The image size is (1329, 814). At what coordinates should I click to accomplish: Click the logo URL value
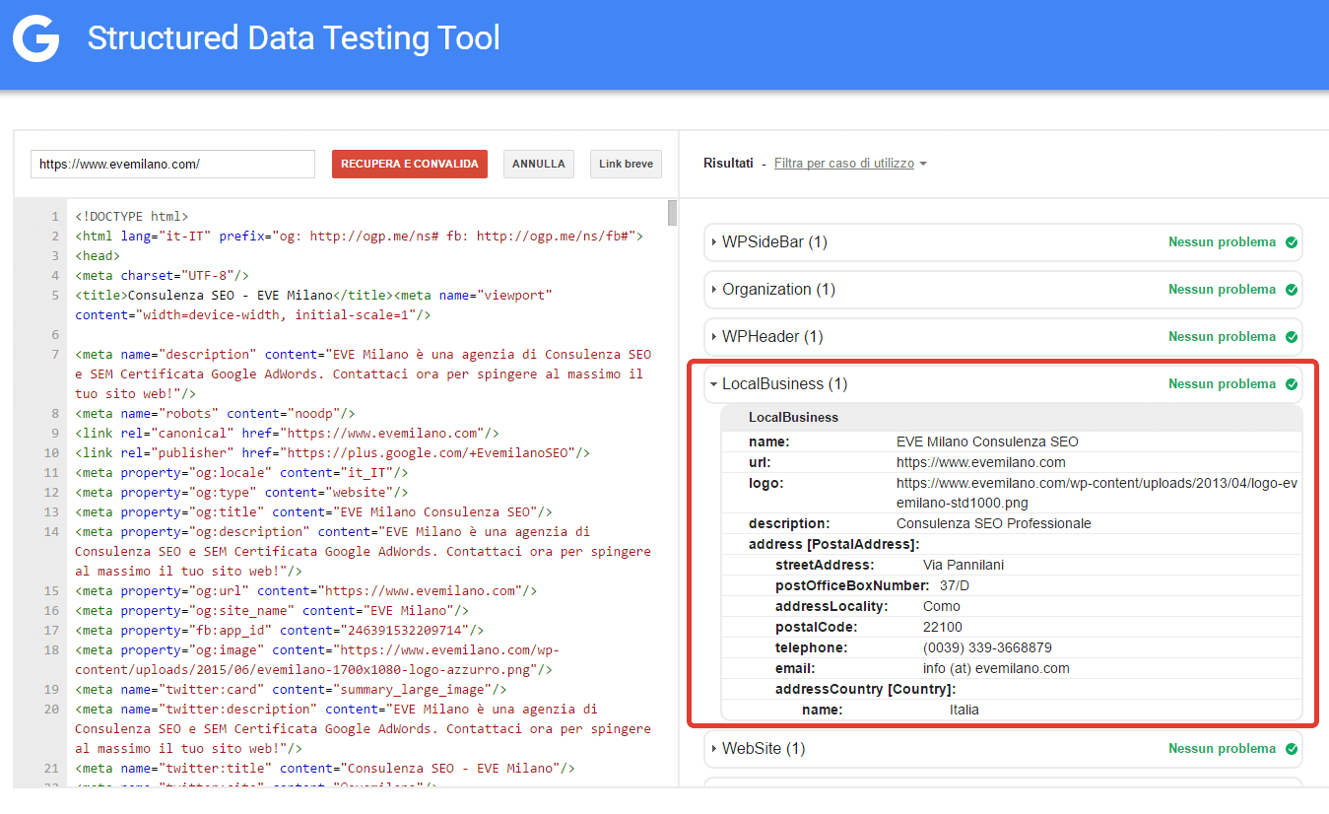pyautogui.click(x=1097, y=494)
